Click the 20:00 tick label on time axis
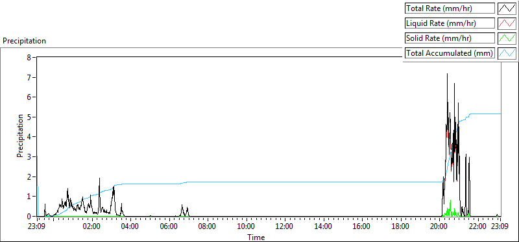Screen dimensions: 519x242 pyautogui.click(x=439, y=227)
